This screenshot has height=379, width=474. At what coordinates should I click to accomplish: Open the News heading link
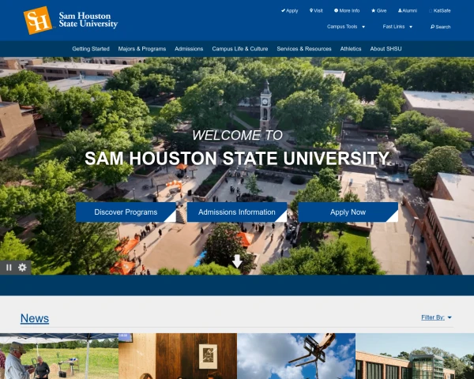35,318
